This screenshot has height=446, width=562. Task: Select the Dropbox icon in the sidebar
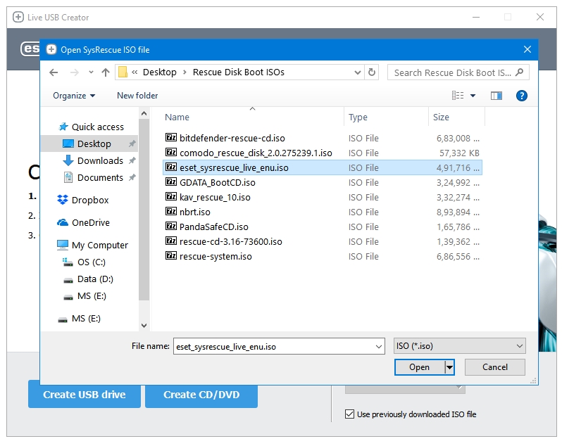pos(63,200)
